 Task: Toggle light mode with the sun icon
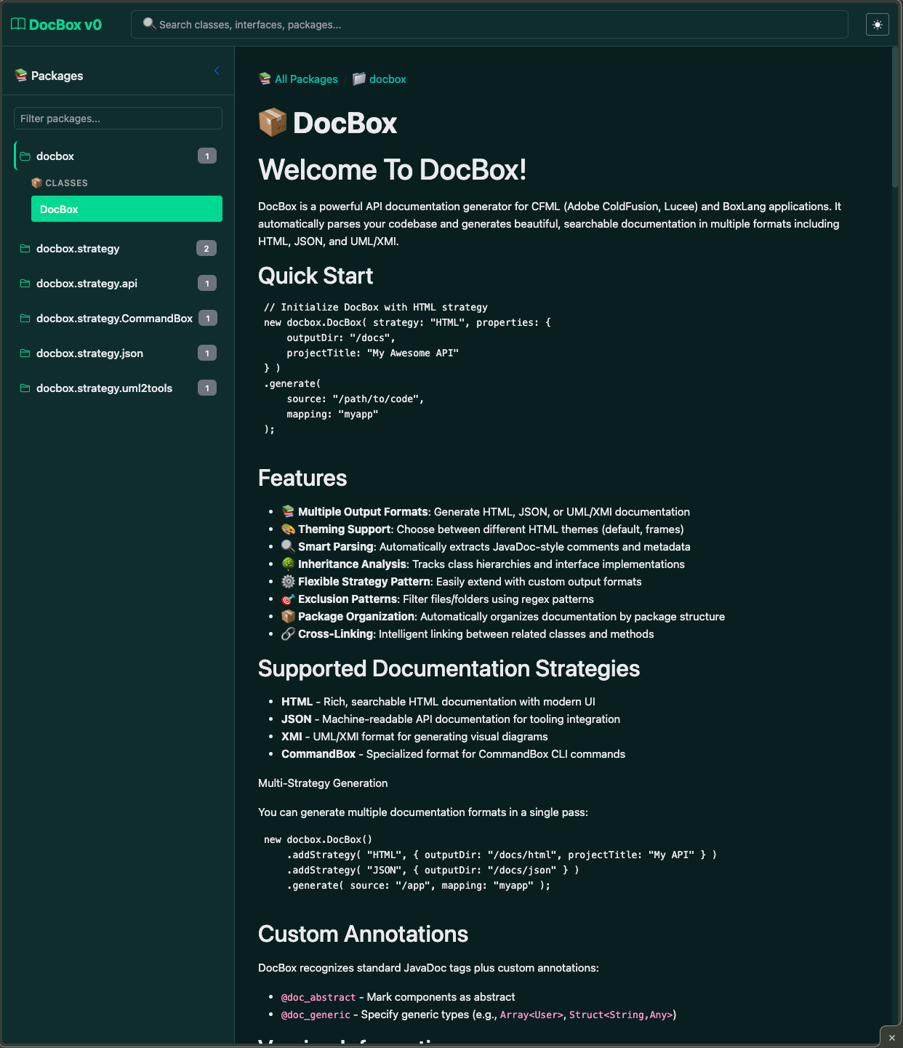pos(877,24)
